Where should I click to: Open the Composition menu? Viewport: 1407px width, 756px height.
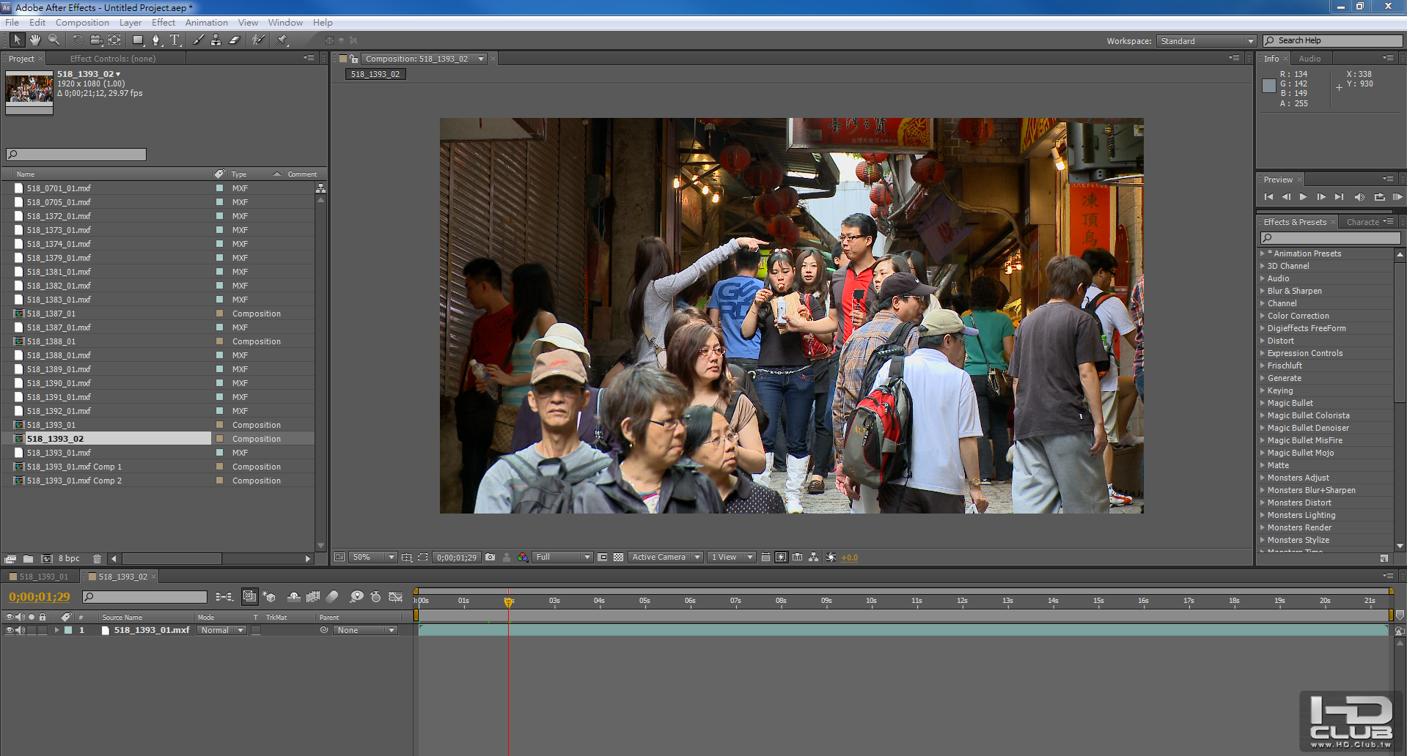pos(82,23)
